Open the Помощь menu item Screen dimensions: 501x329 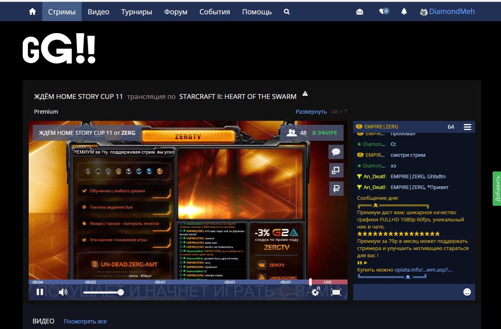coord(257,12)
